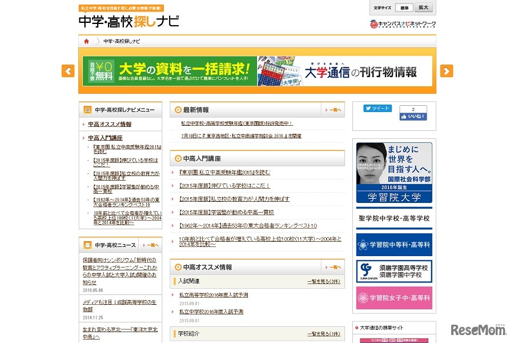The height and width of the screenshot is (343, 514).
Task: Click the news icon beside 中学・高校ニュース
Action: (x=87, y=244)
